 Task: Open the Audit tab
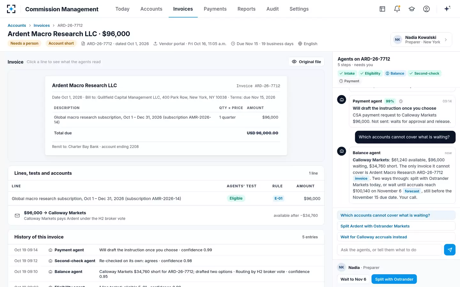coord(272,9)
